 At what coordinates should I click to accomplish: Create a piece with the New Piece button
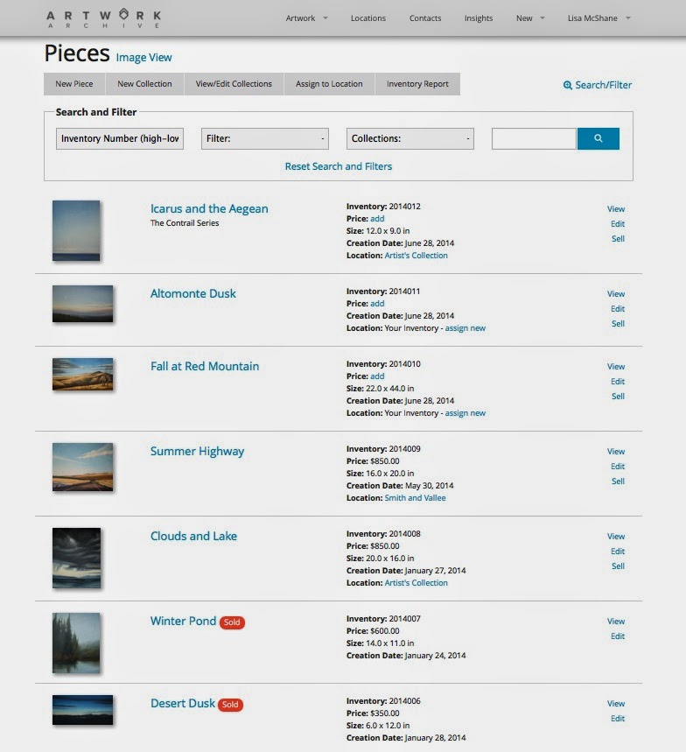73,83
